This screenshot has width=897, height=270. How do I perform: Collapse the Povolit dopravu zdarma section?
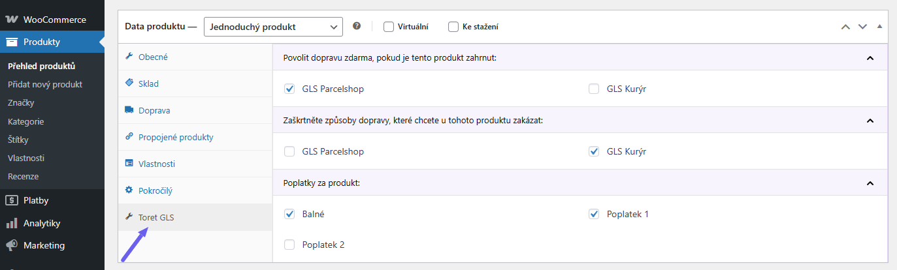tap(870, 58)
